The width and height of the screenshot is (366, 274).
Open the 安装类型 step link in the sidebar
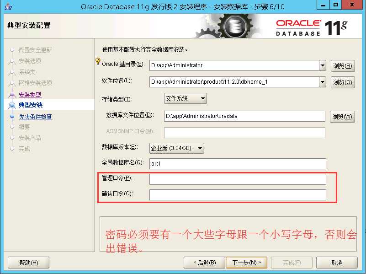pyautogui.click(x=30, y=95)
